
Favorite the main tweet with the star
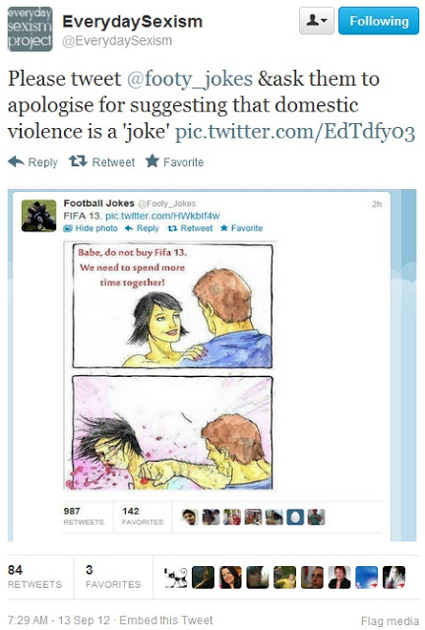(x=174, y=161)
